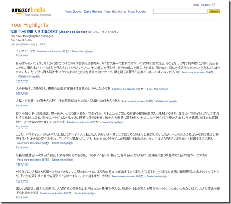Click the Amazon Kindle logo
The width and height of the screenshot is (231, 204).
click(32, 11)
